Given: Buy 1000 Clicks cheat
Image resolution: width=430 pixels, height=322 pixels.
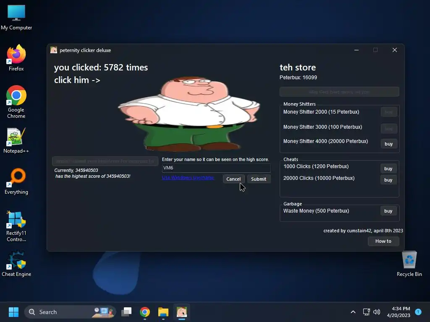Looking at the screenshot, I should [388, 169].
